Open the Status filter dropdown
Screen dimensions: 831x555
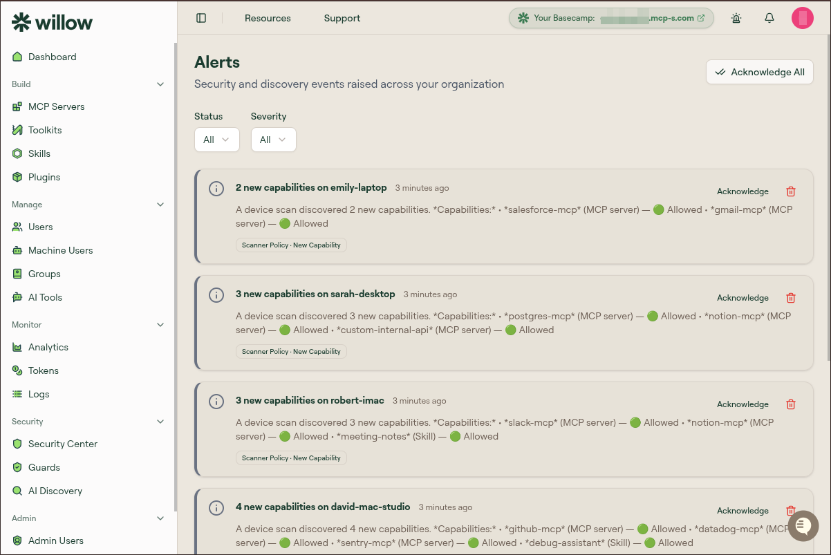pyautogui.click(x=217, y=140)
